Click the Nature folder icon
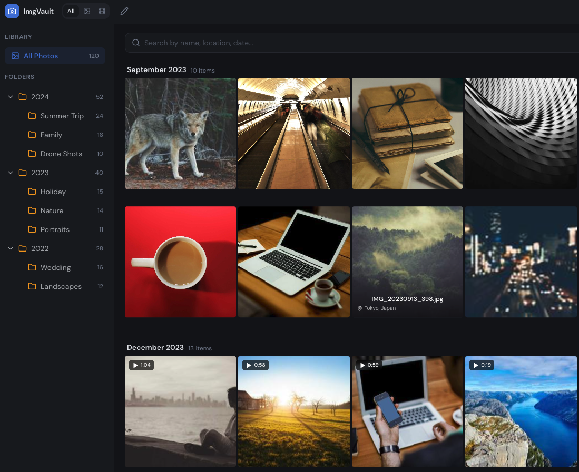 point(32,210)
